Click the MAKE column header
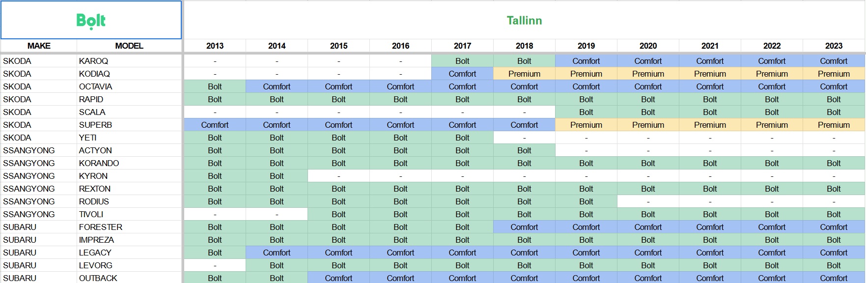 click(39, 46)
